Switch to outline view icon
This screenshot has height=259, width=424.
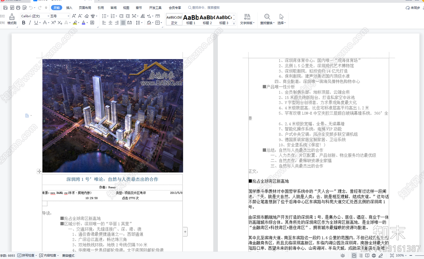coord(361,256)
